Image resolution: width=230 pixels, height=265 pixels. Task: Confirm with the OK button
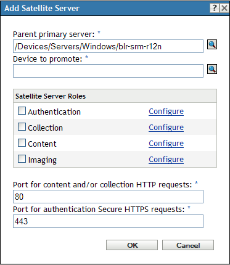tap(132, 245)
